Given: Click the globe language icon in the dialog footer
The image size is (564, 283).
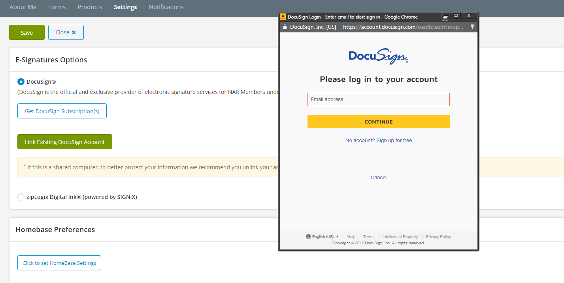Looking at the screenshot, I should pos(308,236).
